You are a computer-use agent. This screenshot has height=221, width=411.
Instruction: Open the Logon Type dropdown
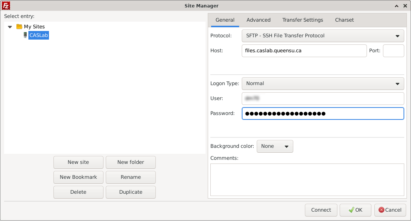[323, 84]
